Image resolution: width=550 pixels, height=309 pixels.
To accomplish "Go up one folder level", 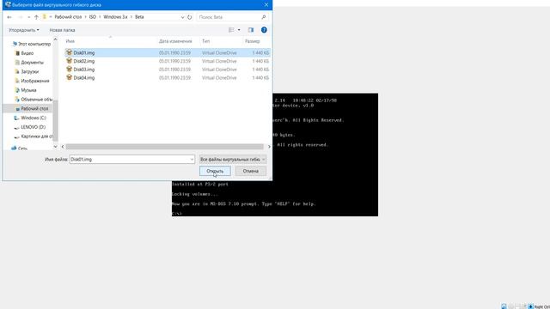I will (36, 17).
